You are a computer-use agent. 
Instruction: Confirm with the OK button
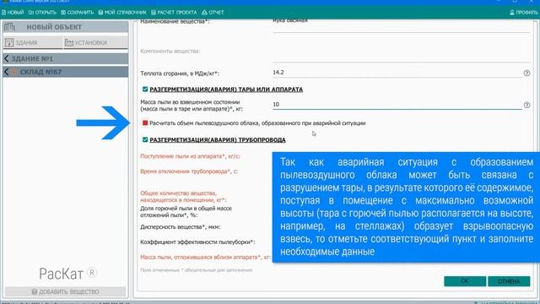tap(465, 281)
